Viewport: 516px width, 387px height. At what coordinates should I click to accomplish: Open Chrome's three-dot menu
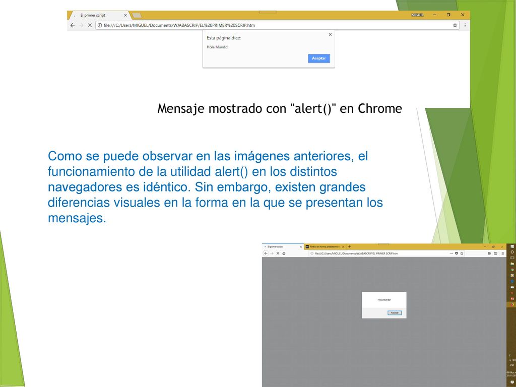click(x=465, y=25)
